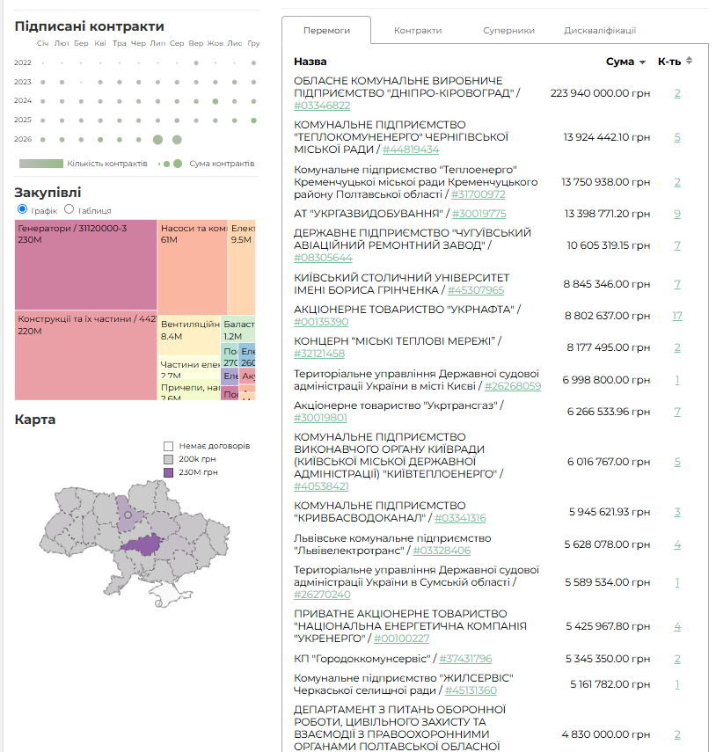Click the #30019775 Укргазвидобування link

[479, 214]
